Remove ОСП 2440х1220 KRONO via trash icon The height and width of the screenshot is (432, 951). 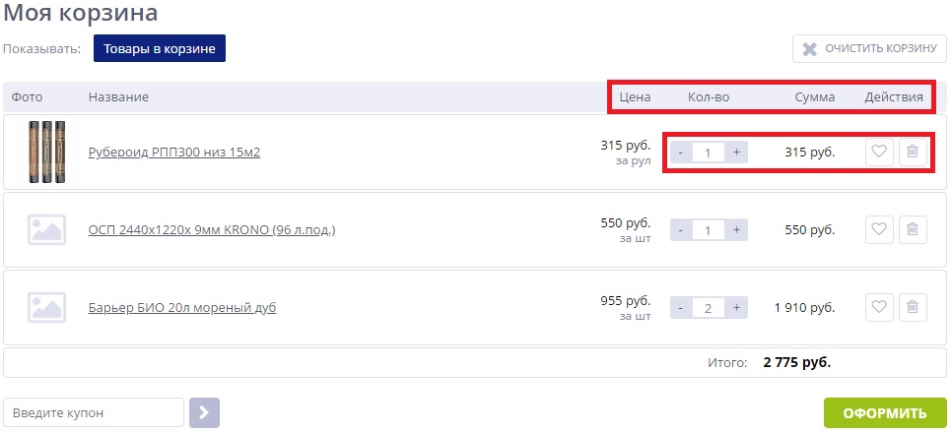913,229
